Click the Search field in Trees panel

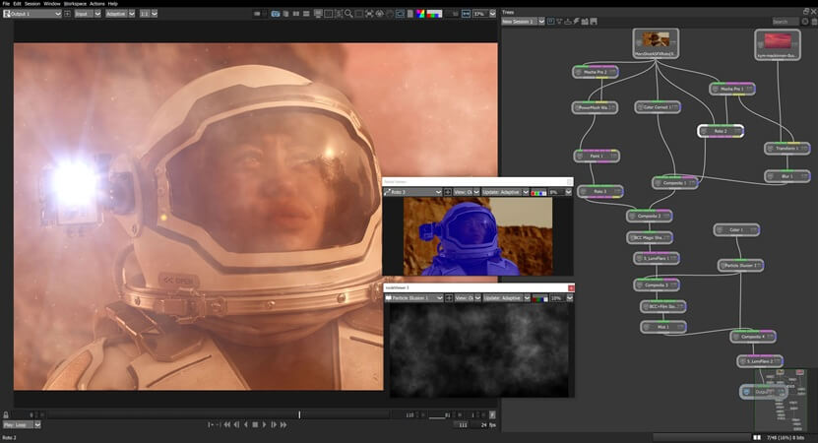[x=786, y=22]
